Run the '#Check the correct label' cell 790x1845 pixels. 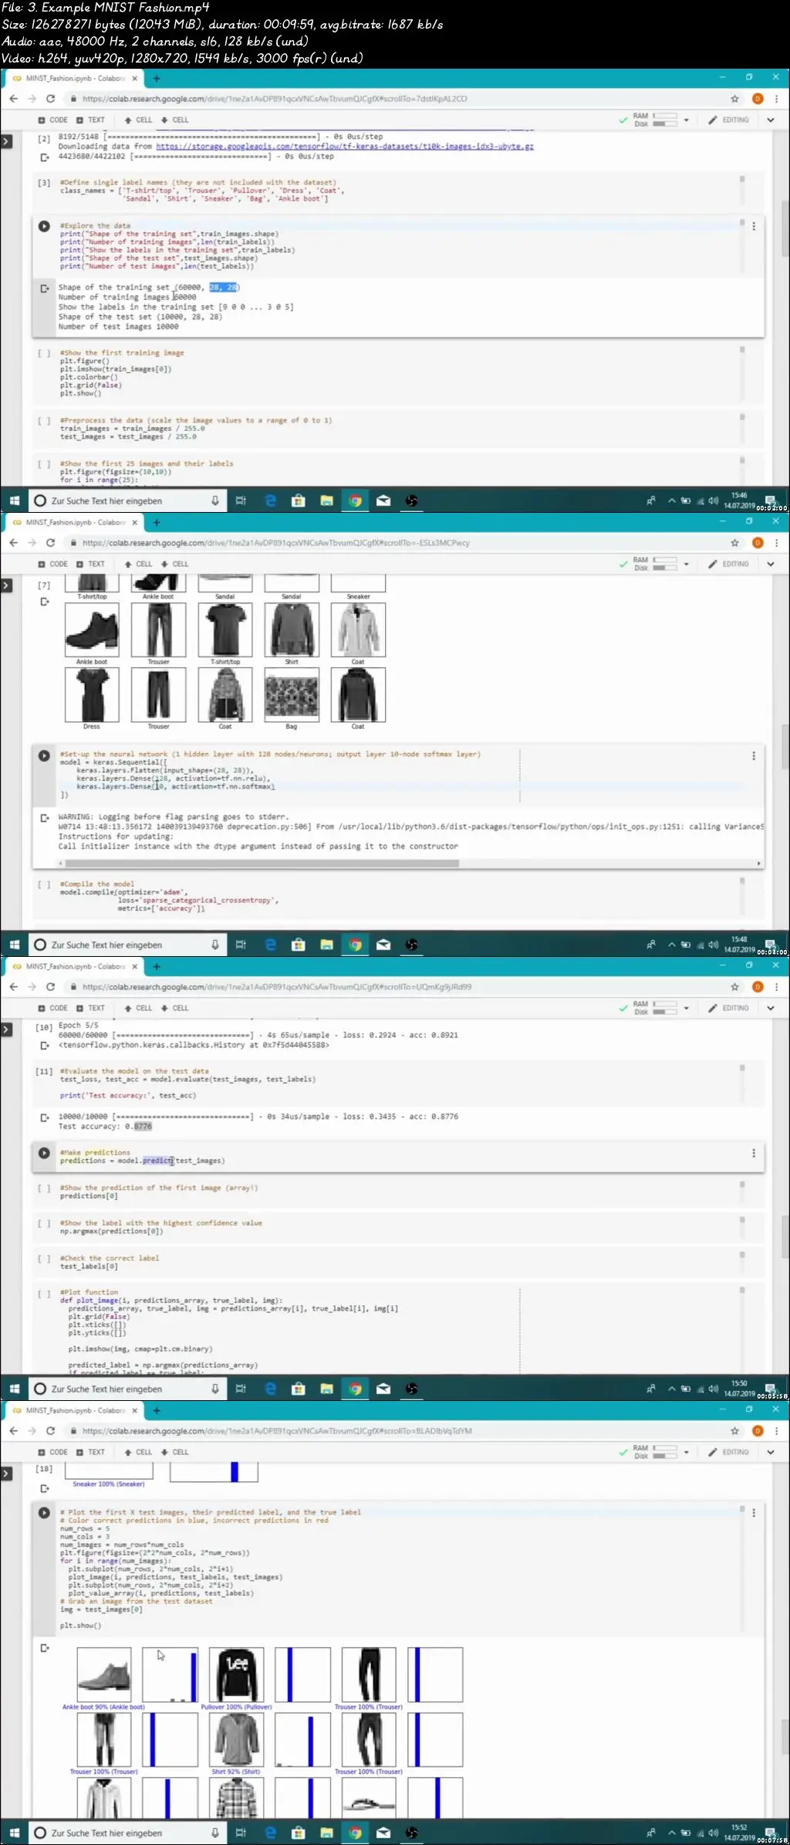[x=44, y=1259]
